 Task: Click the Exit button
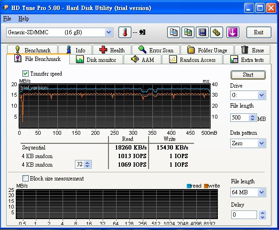[x=259, y=32]
